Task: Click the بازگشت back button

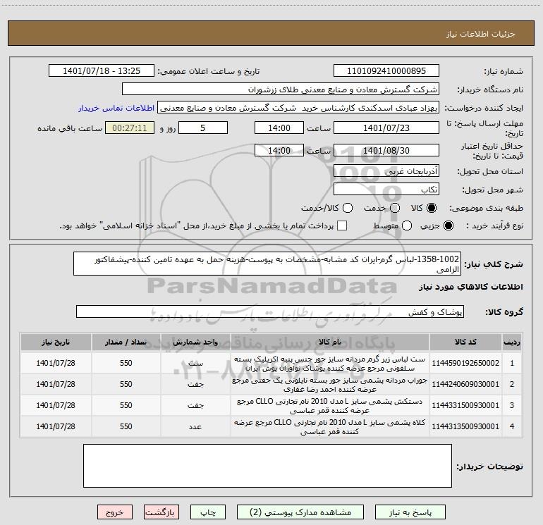Action: pos(161,512)
